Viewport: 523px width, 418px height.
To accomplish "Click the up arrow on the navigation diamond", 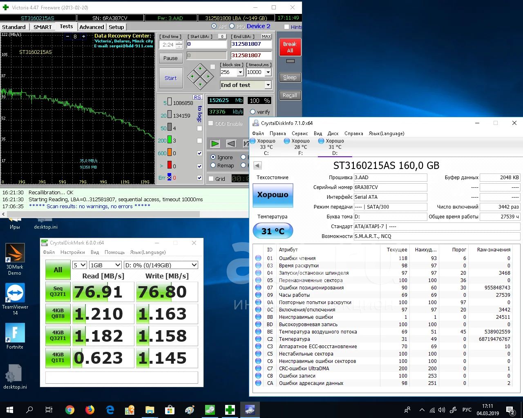I will (200, 68).
